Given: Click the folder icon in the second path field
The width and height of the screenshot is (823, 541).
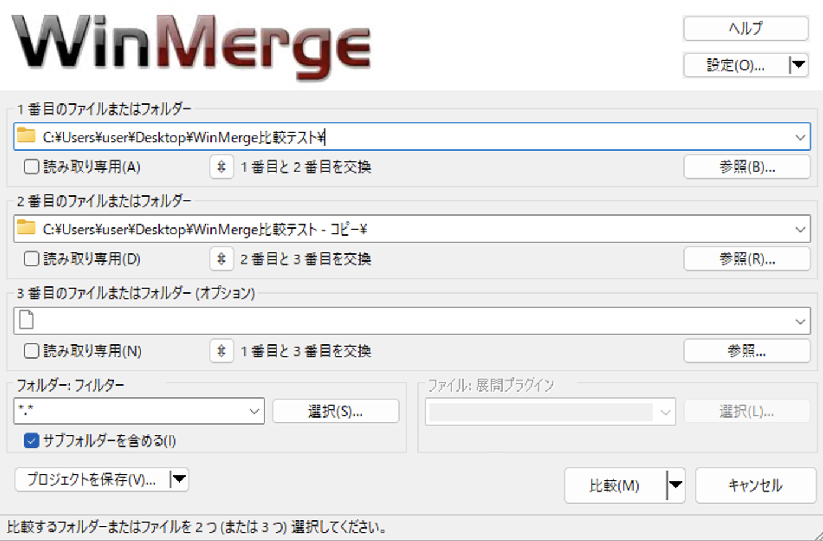Looking at the screenshot, I should [26, 229].
